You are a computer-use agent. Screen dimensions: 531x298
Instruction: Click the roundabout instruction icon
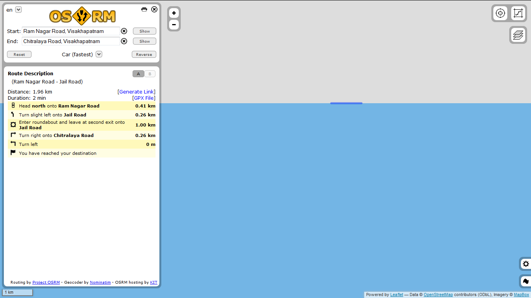13,125
